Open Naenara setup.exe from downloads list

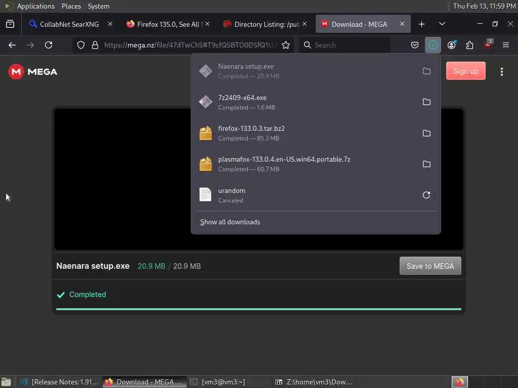[306, 71]
